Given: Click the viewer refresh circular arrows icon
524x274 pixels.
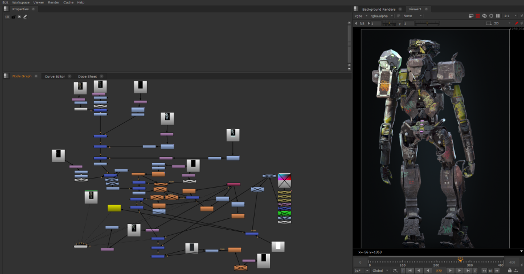Looking at the screenshot, I should click(485, 16).
